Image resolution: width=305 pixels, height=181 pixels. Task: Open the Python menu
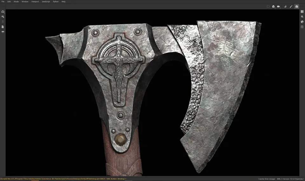tap(56, 2)
